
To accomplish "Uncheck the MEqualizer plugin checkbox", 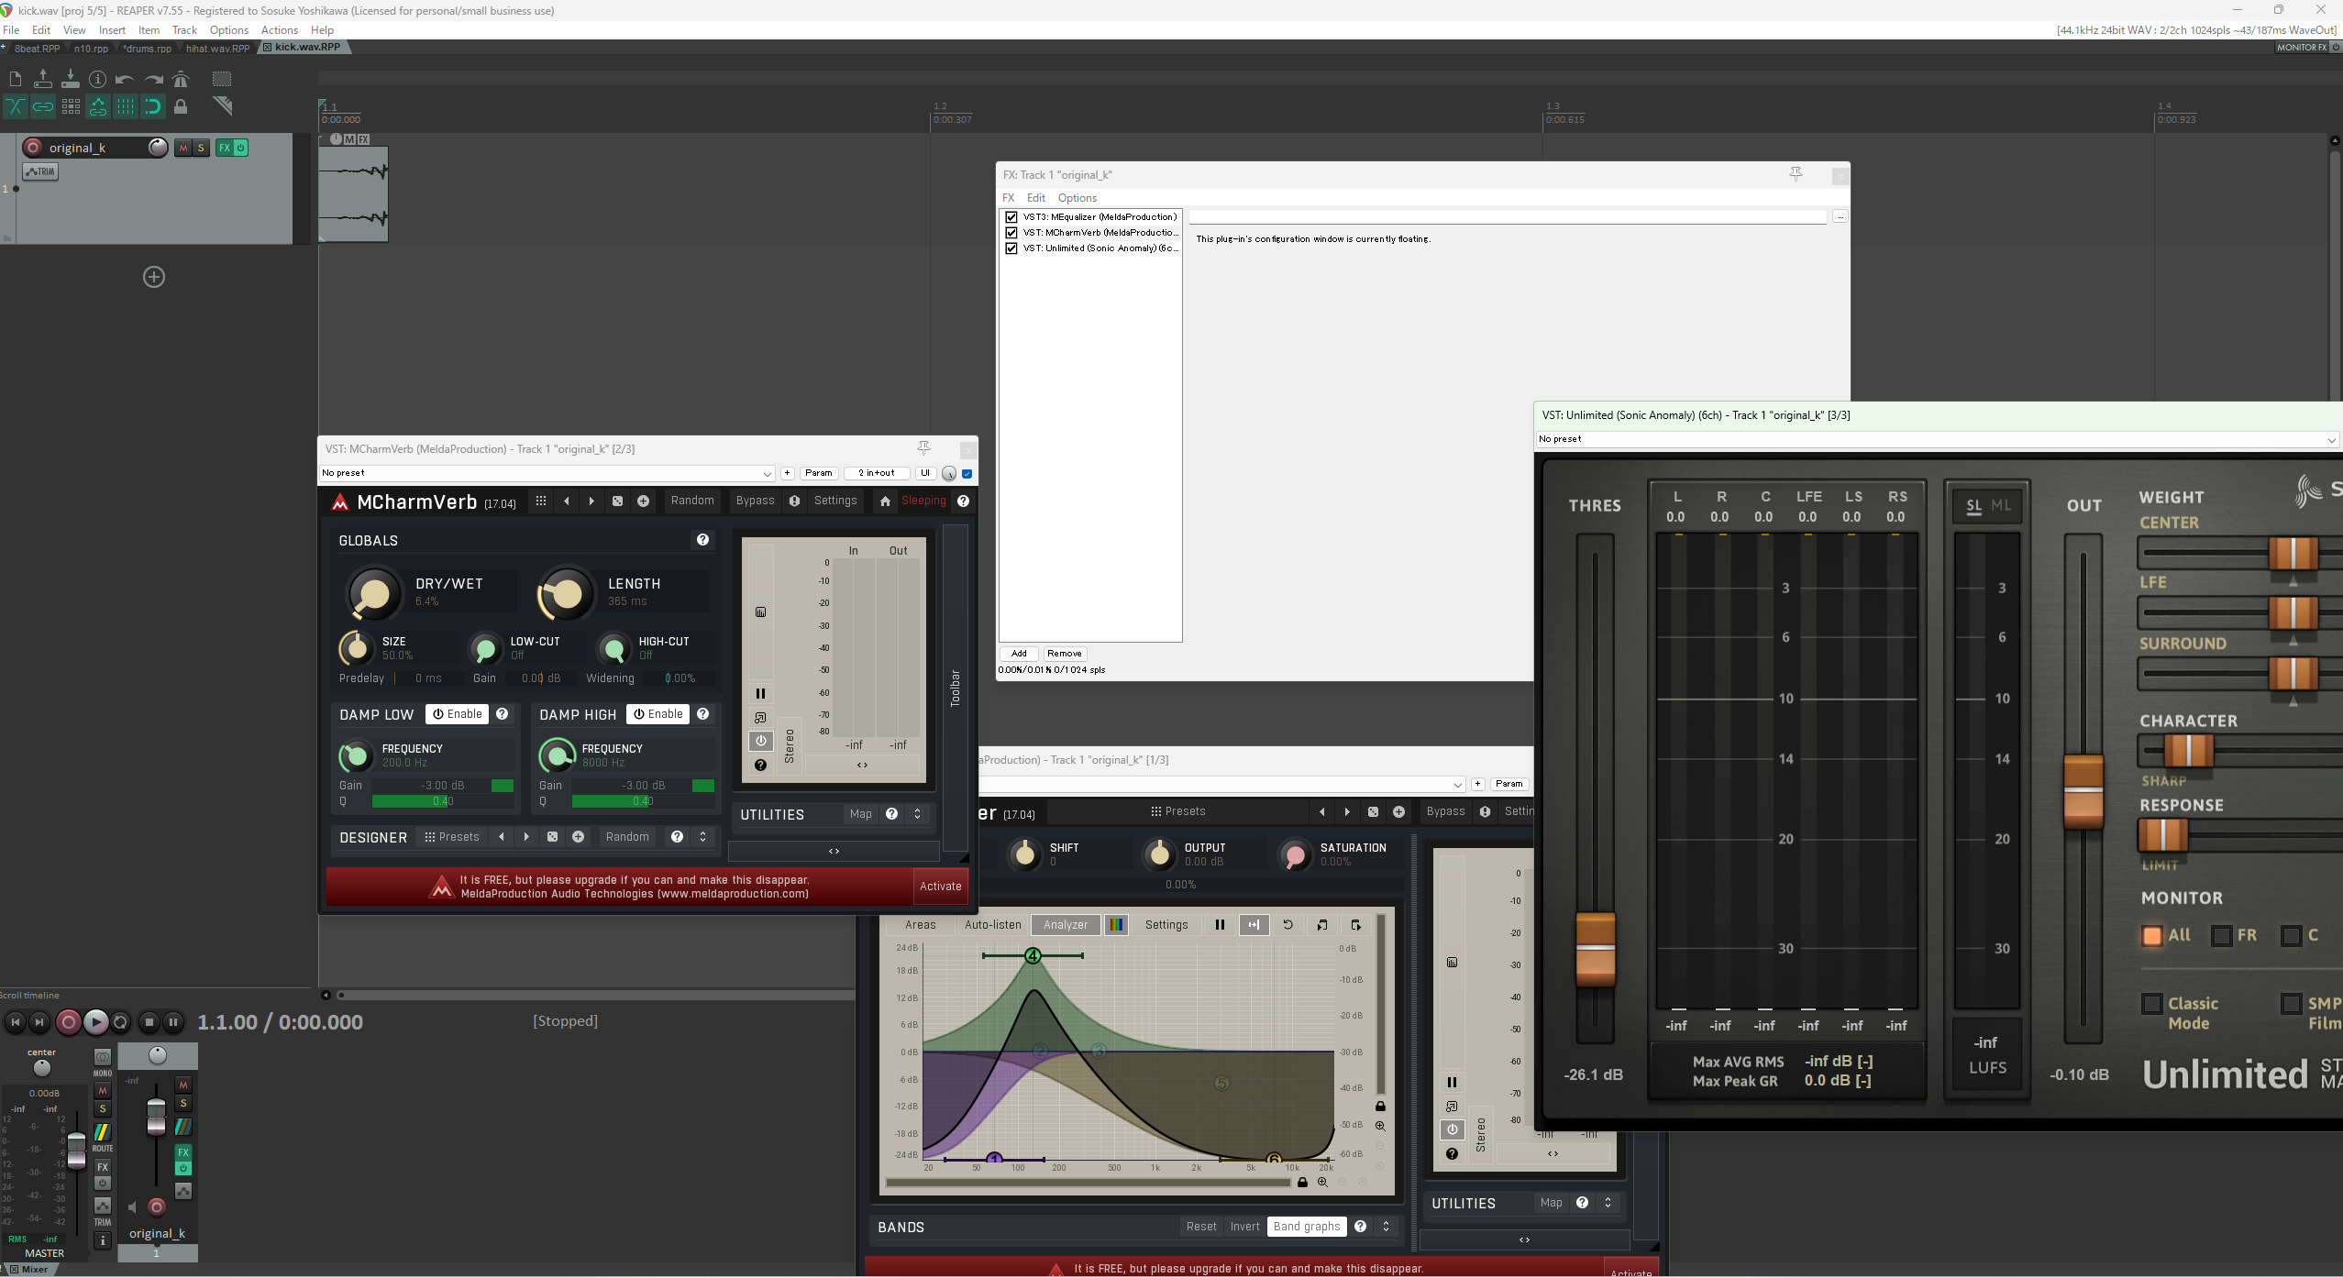I will click(1011, 217).
